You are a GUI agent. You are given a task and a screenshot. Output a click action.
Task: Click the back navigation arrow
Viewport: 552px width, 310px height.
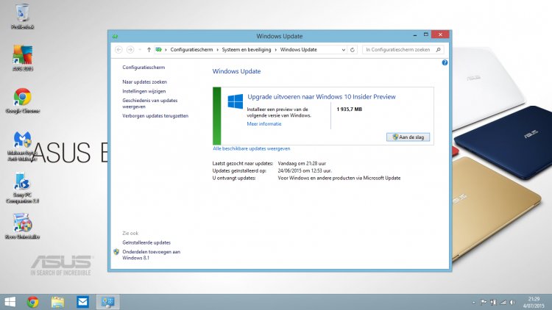pyautogui.click(x=119, y=49)
